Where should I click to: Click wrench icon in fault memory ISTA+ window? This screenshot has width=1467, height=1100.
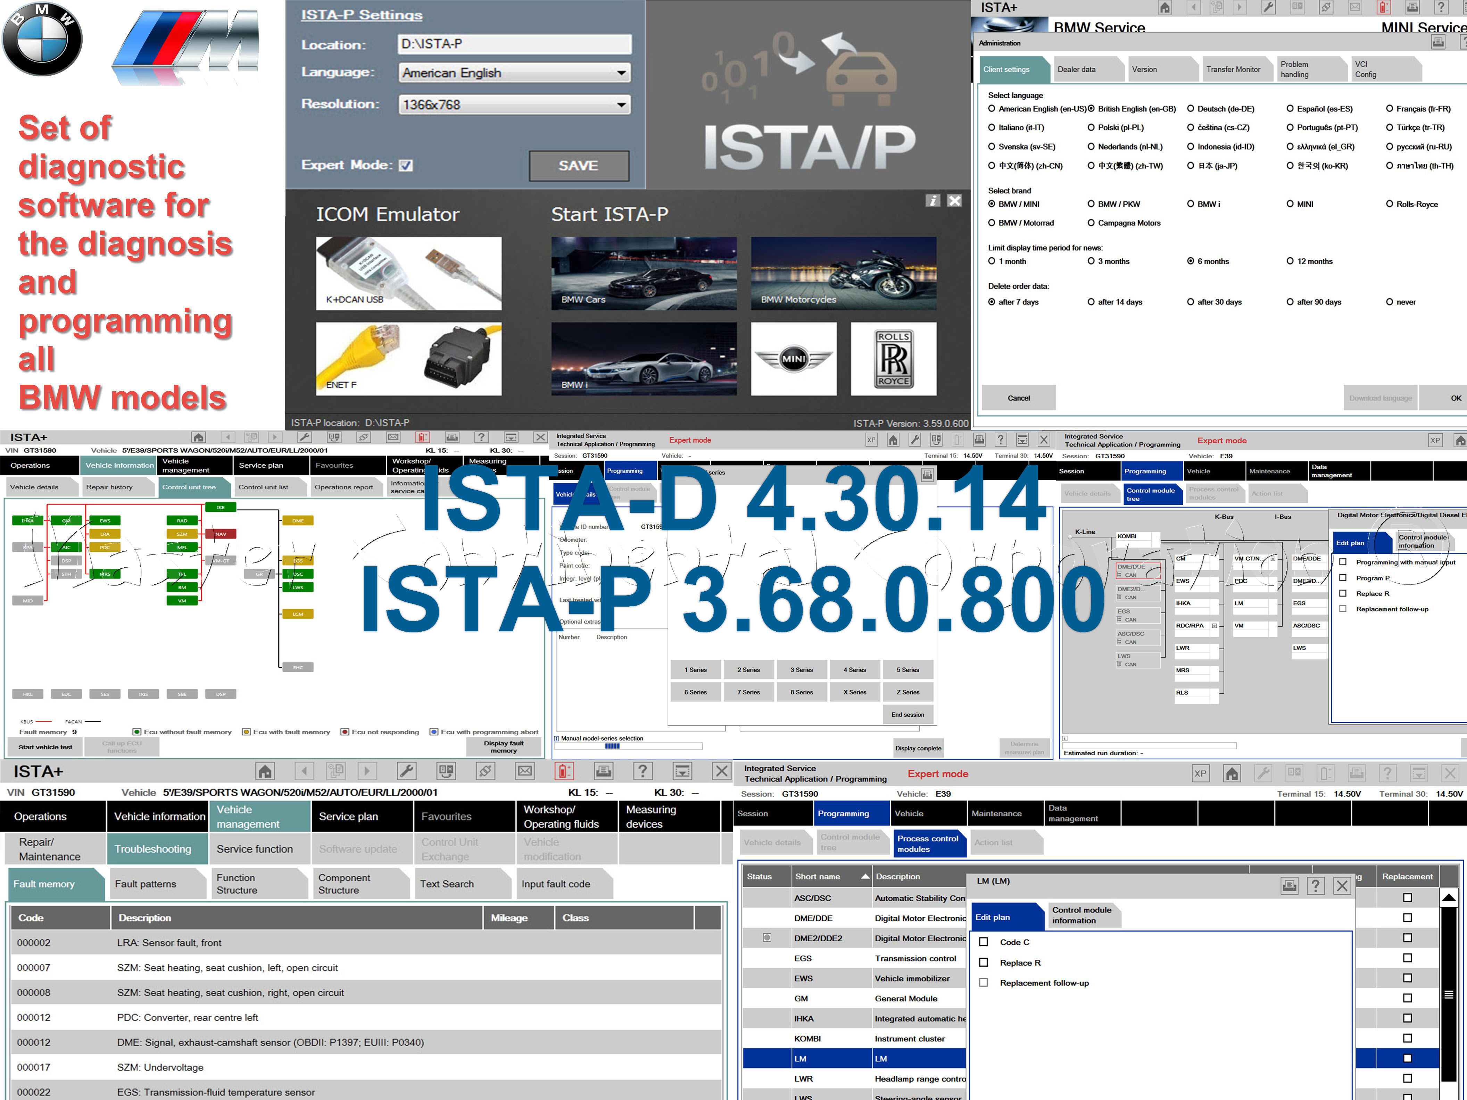[x=407, y=771]
